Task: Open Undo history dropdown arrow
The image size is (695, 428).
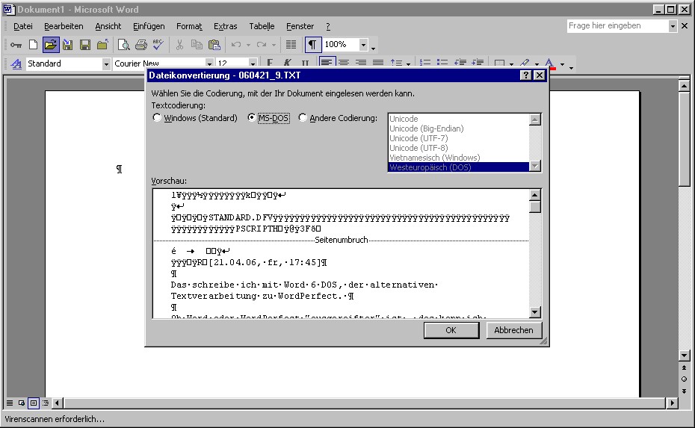Action: point(248,46)
